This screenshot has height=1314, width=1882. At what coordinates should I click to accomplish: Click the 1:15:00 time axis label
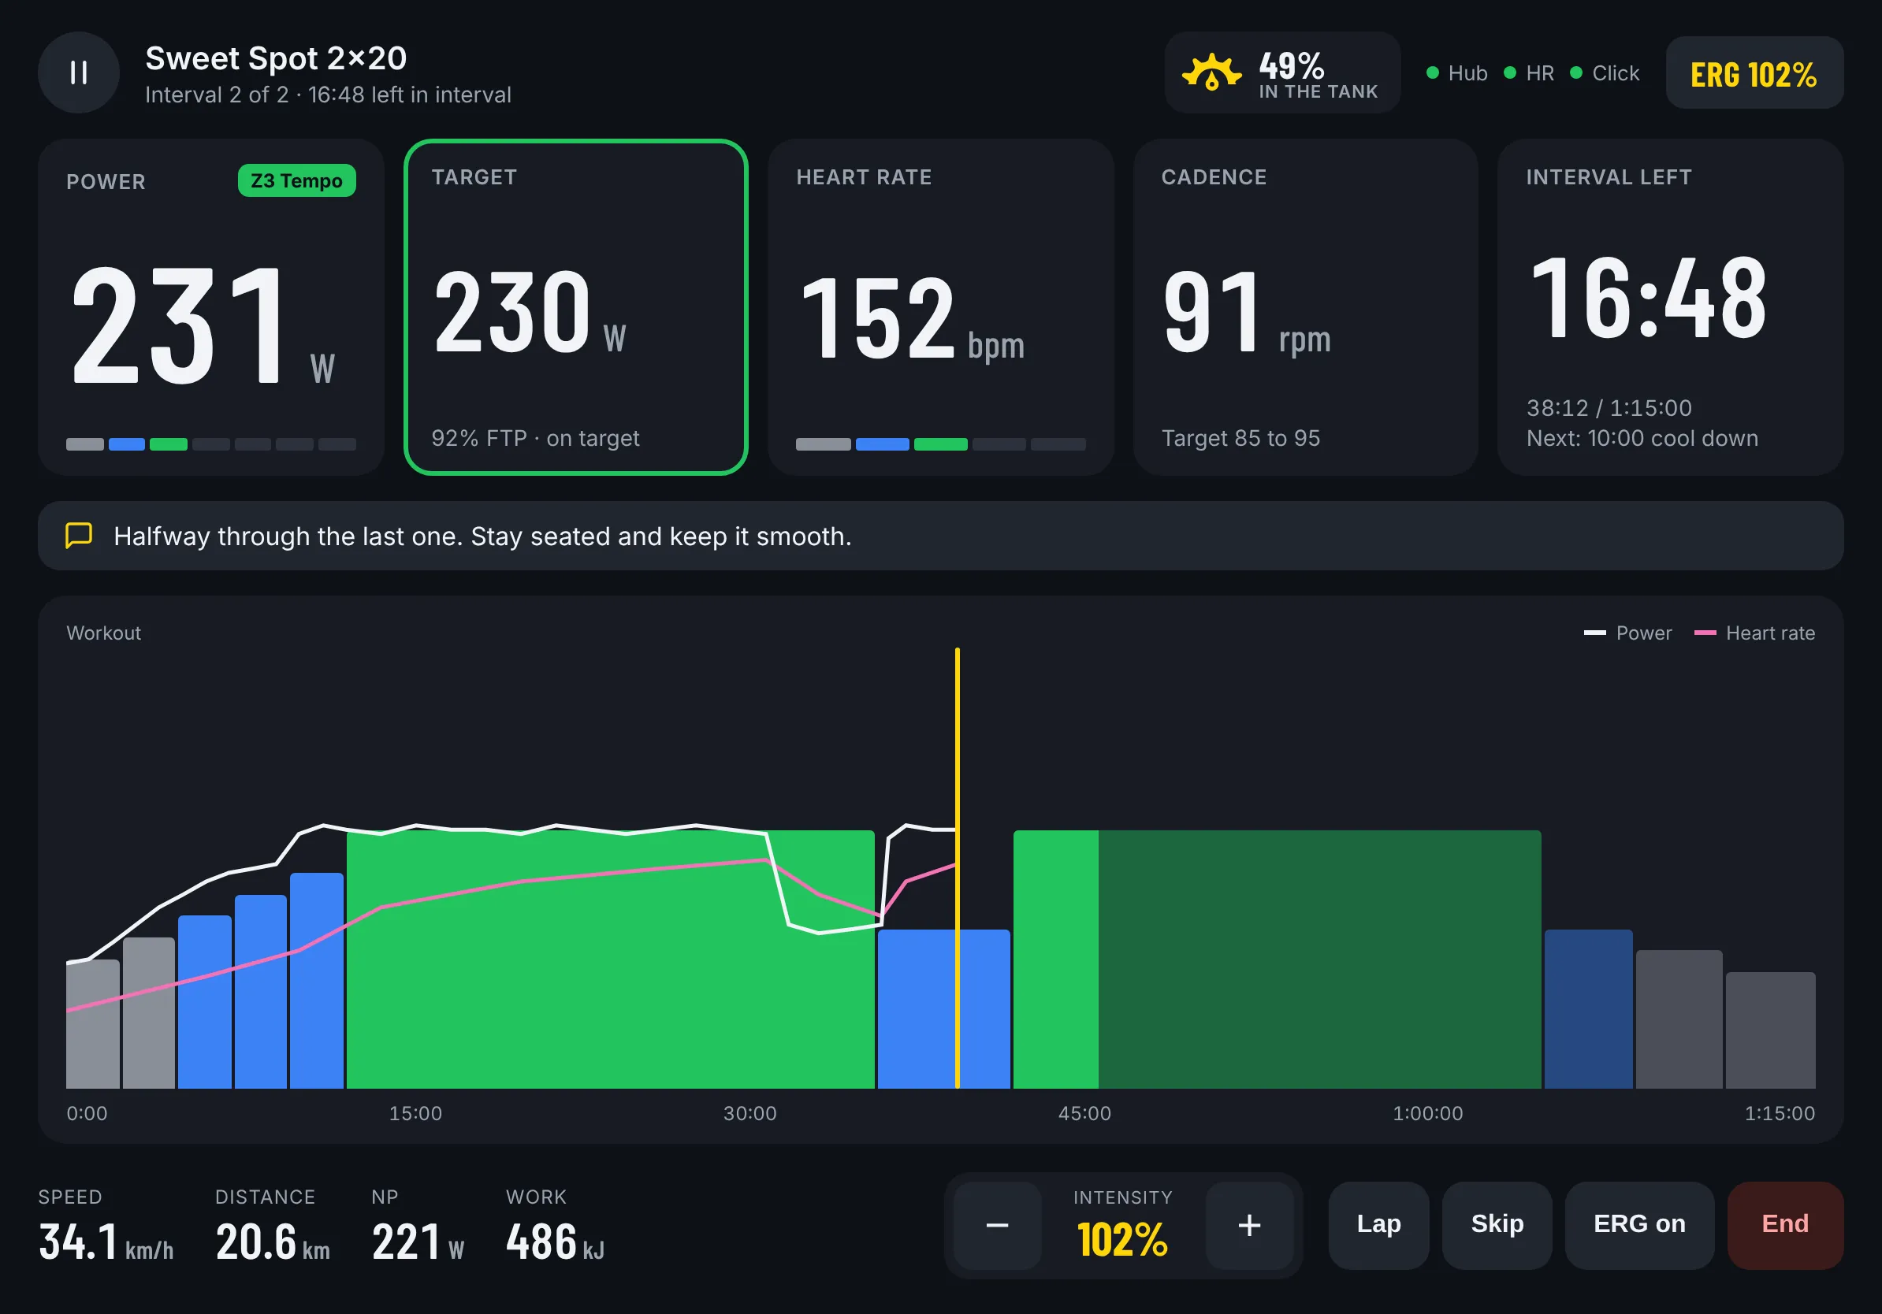1780,1113
